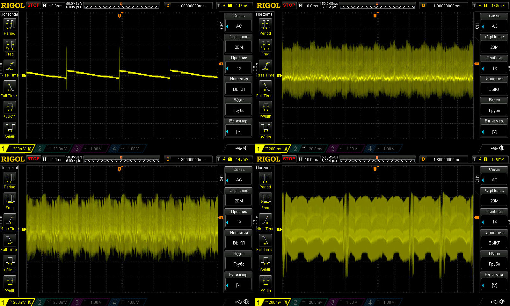This screenshot has height=306, width=510.
Task: Open Пробник 1X probe selector in top-right panel
Action: coord(494,68)
